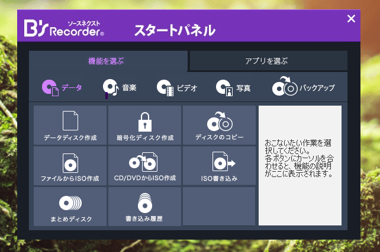
Task: Select CD/DVDからISO作成 tile
Action: click(x=145, y=166)
